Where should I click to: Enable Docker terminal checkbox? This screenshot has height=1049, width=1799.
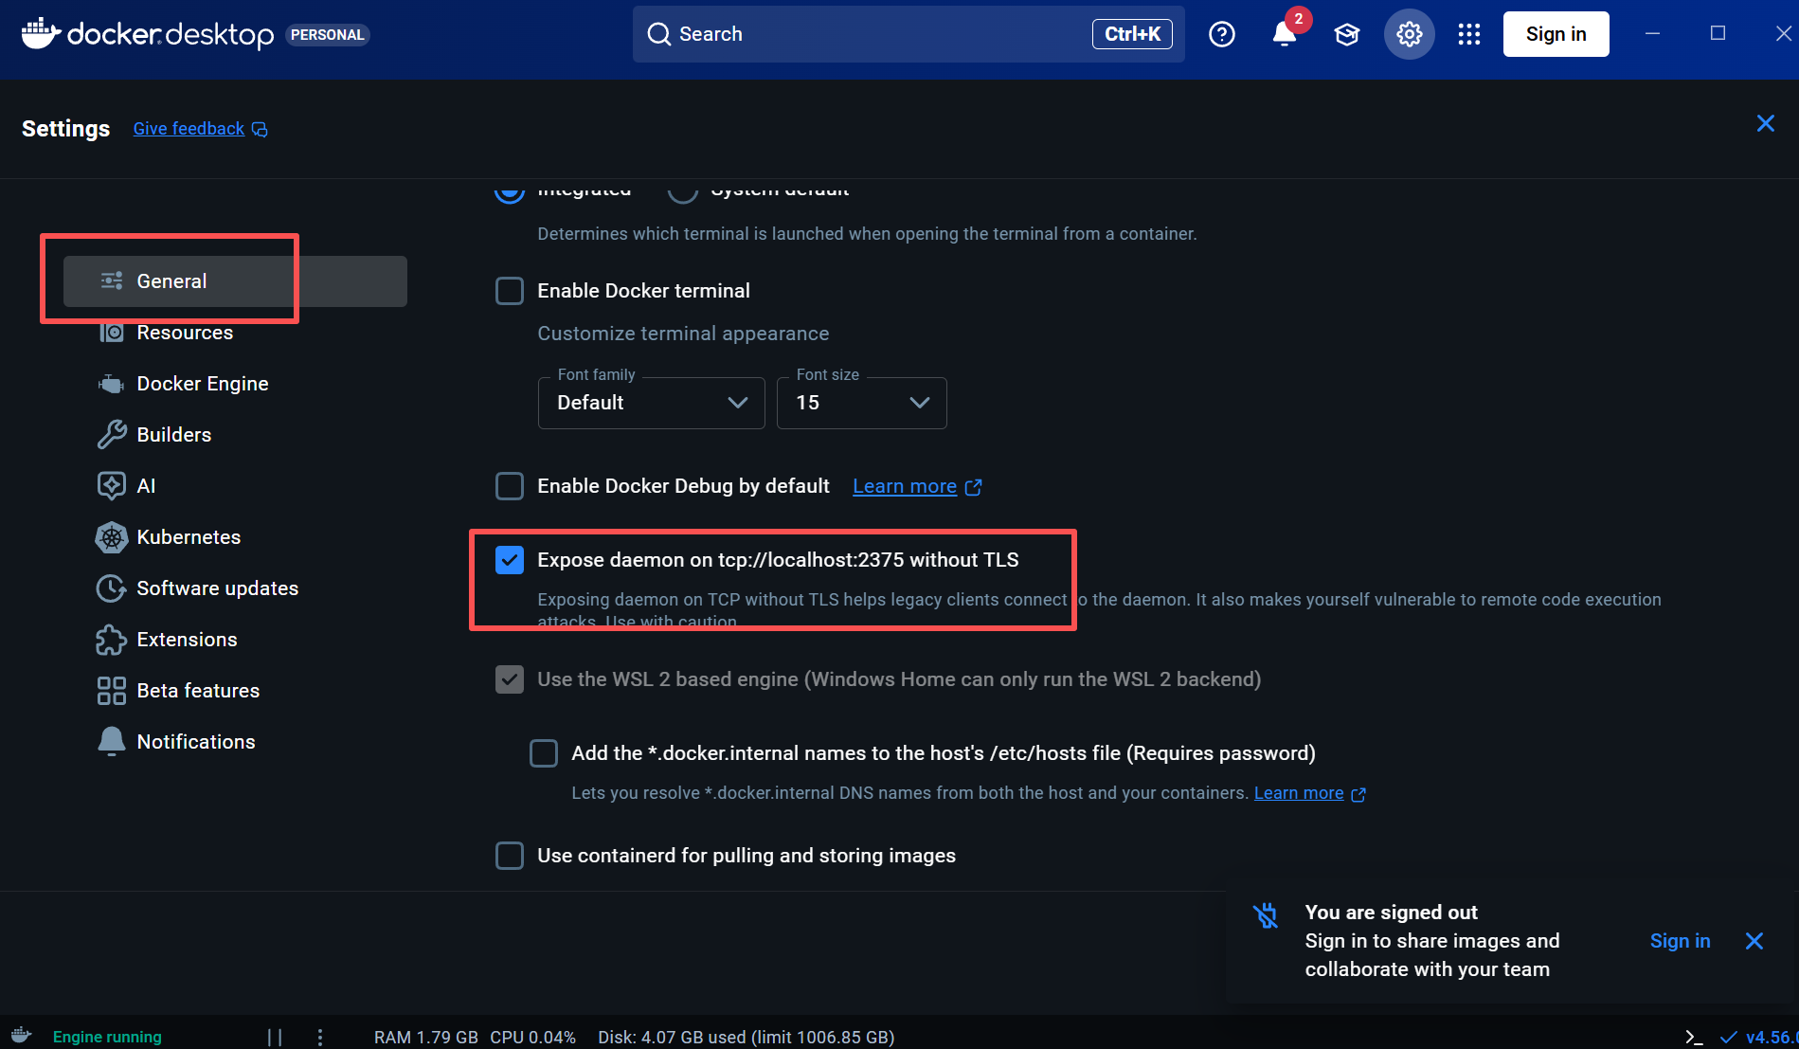click(x=510, y=291)
